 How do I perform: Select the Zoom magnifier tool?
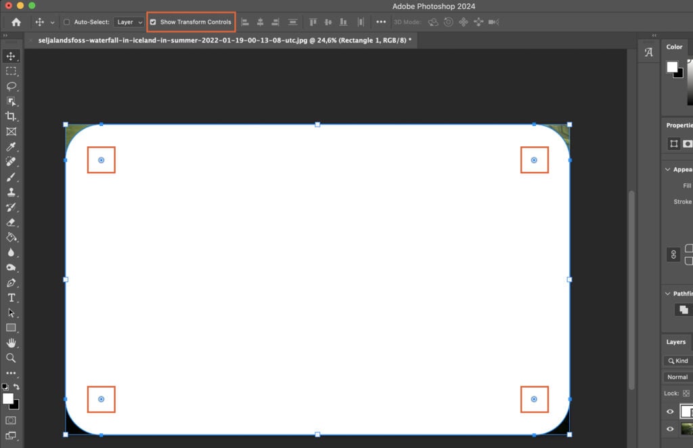[x=12, y=358]
